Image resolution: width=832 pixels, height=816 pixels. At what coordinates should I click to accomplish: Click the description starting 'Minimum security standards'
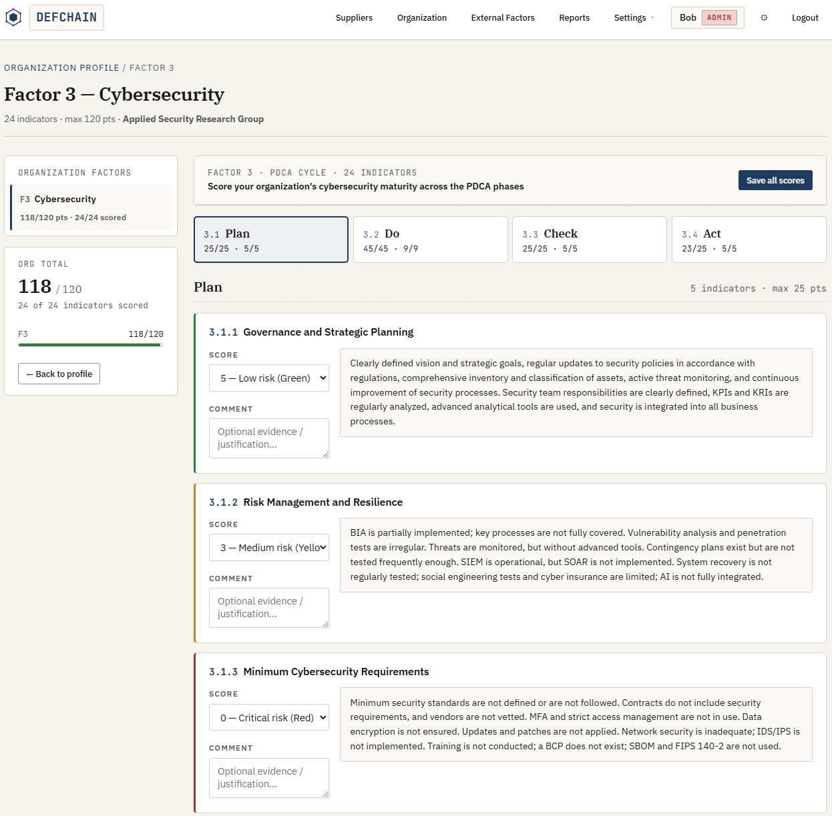click(x=576, y=725)
